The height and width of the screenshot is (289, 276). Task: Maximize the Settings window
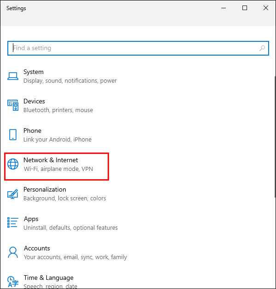click(245, 8)
